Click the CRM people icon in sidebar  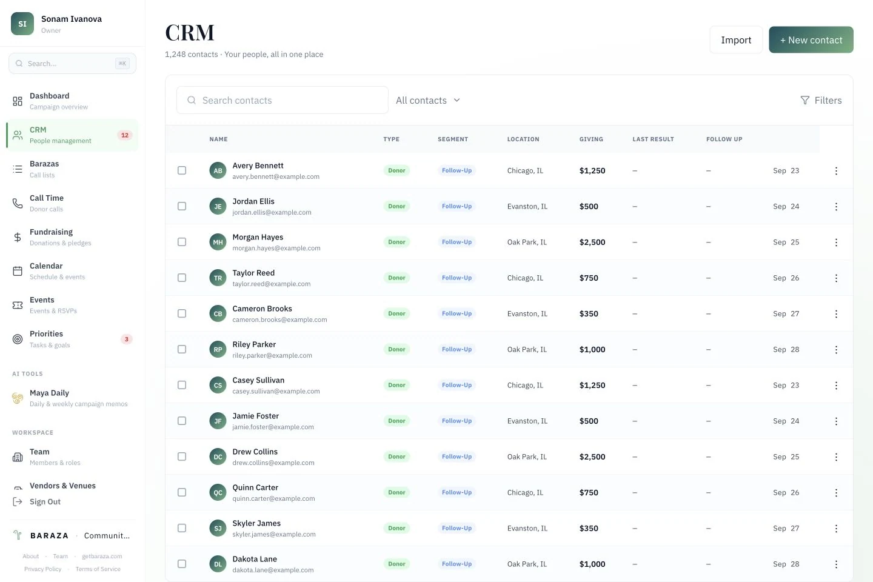(18, 135)
